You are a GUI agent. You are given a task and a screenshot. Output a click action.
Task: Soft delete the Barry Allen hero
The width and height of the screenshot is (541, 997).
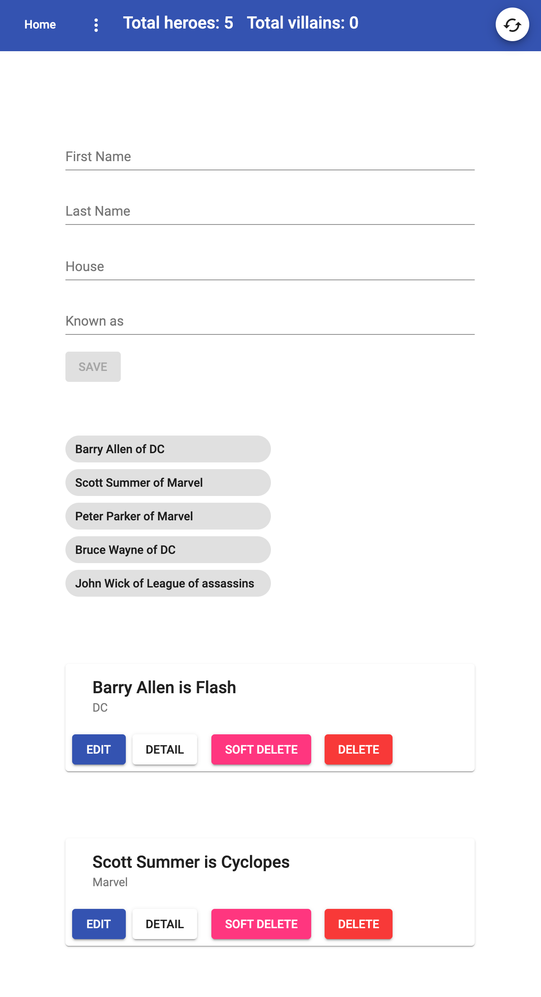point(261,749)
